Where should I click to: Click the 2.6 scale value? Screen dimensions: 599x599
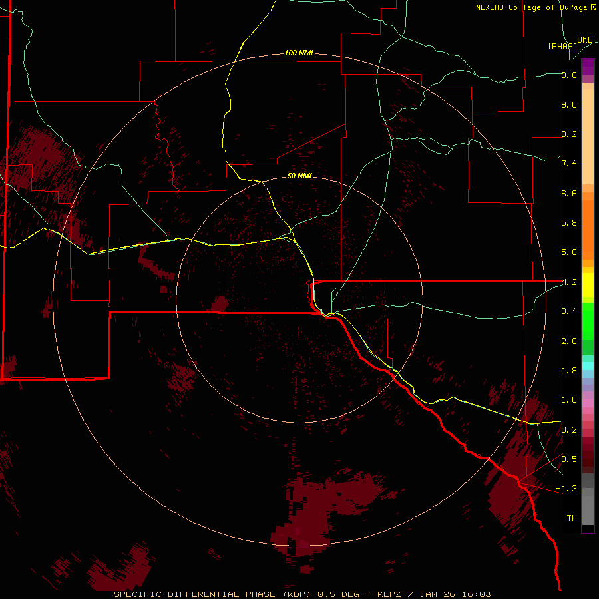[569, 341]
